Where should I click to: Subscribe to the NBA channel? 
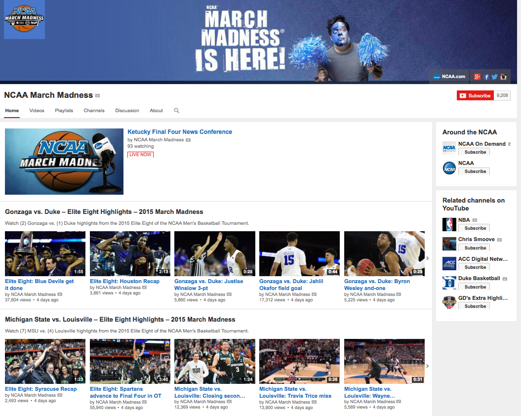coord(474,228)
